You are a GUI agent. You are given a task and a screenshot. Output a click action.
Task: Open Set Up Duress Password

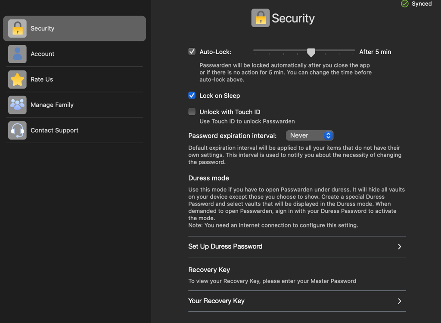[x=297, y=246]
